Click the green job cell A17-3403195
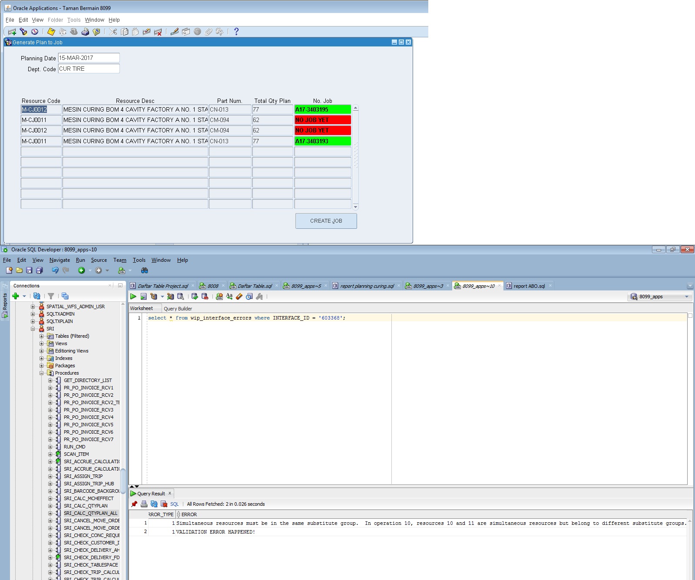Image resolution: width=695 pixels, height=580 pixels. 323,109
